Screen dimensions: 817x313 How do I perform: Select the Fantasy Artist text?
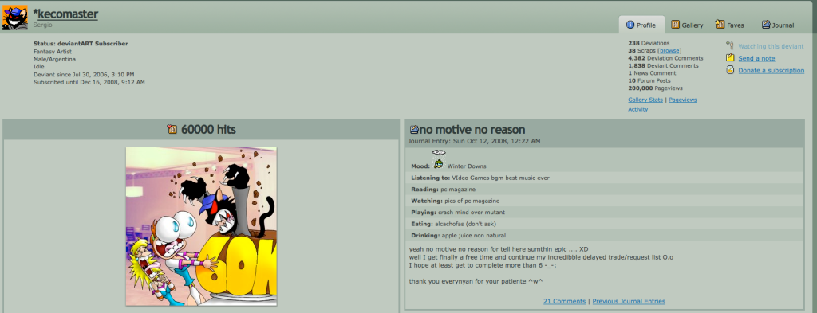click(53, 52)
